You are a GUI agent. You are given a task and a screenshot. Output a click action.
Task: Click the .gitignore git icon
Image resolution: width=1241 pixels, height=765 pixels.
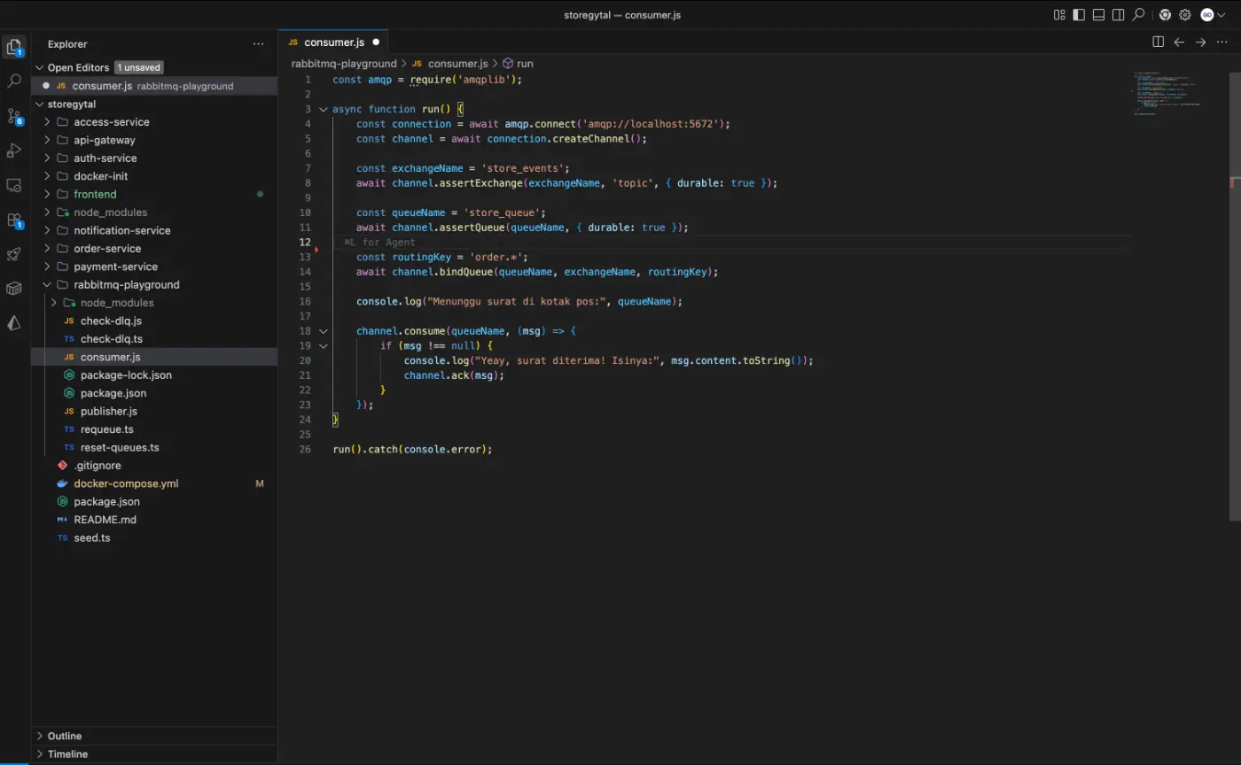point(62,466)
